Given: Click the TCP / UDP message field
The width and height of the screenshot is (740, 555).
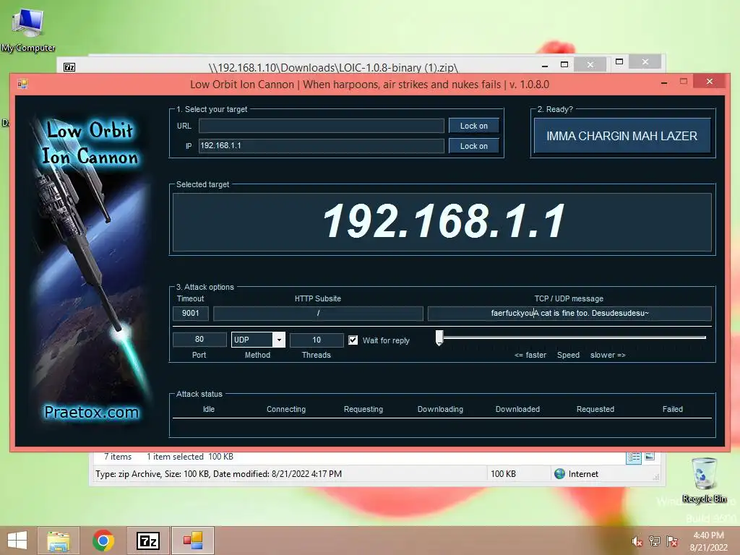Looking at the screenshot, I should (569, 314).
